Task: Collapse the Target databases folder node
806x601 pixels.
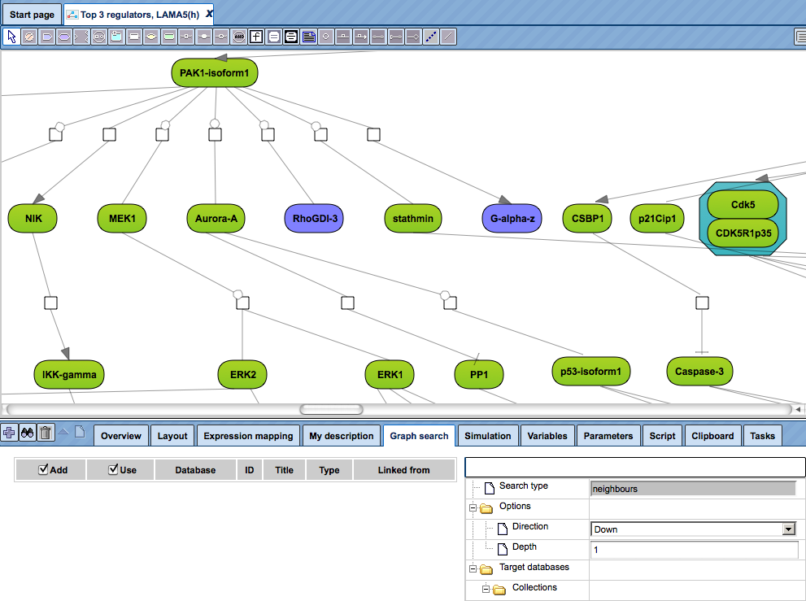Action: click(x=473, y=569)
